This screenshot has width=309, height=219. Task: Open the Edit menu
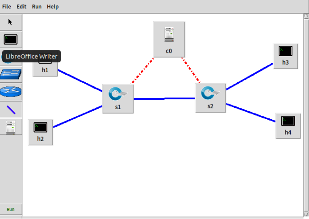click(x=21, y=7)
